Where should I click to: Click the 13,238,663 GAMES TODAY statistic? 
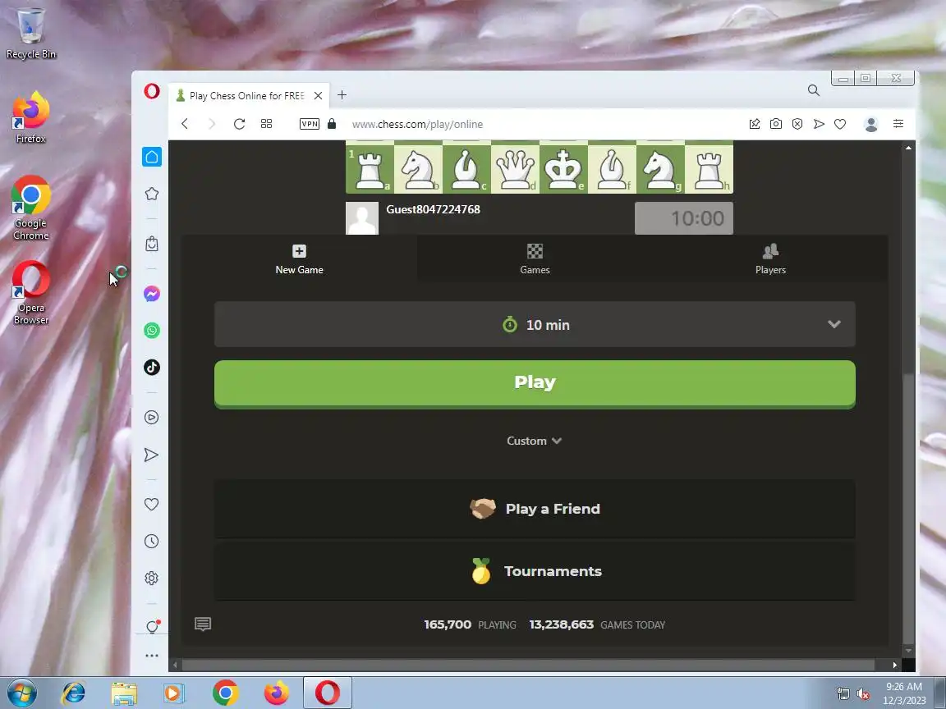(597, 624)
